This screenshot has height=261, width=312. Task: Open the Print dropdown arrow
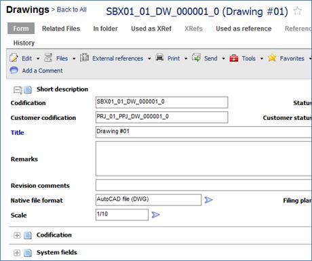pyautogui.click(x=186, y=58)
